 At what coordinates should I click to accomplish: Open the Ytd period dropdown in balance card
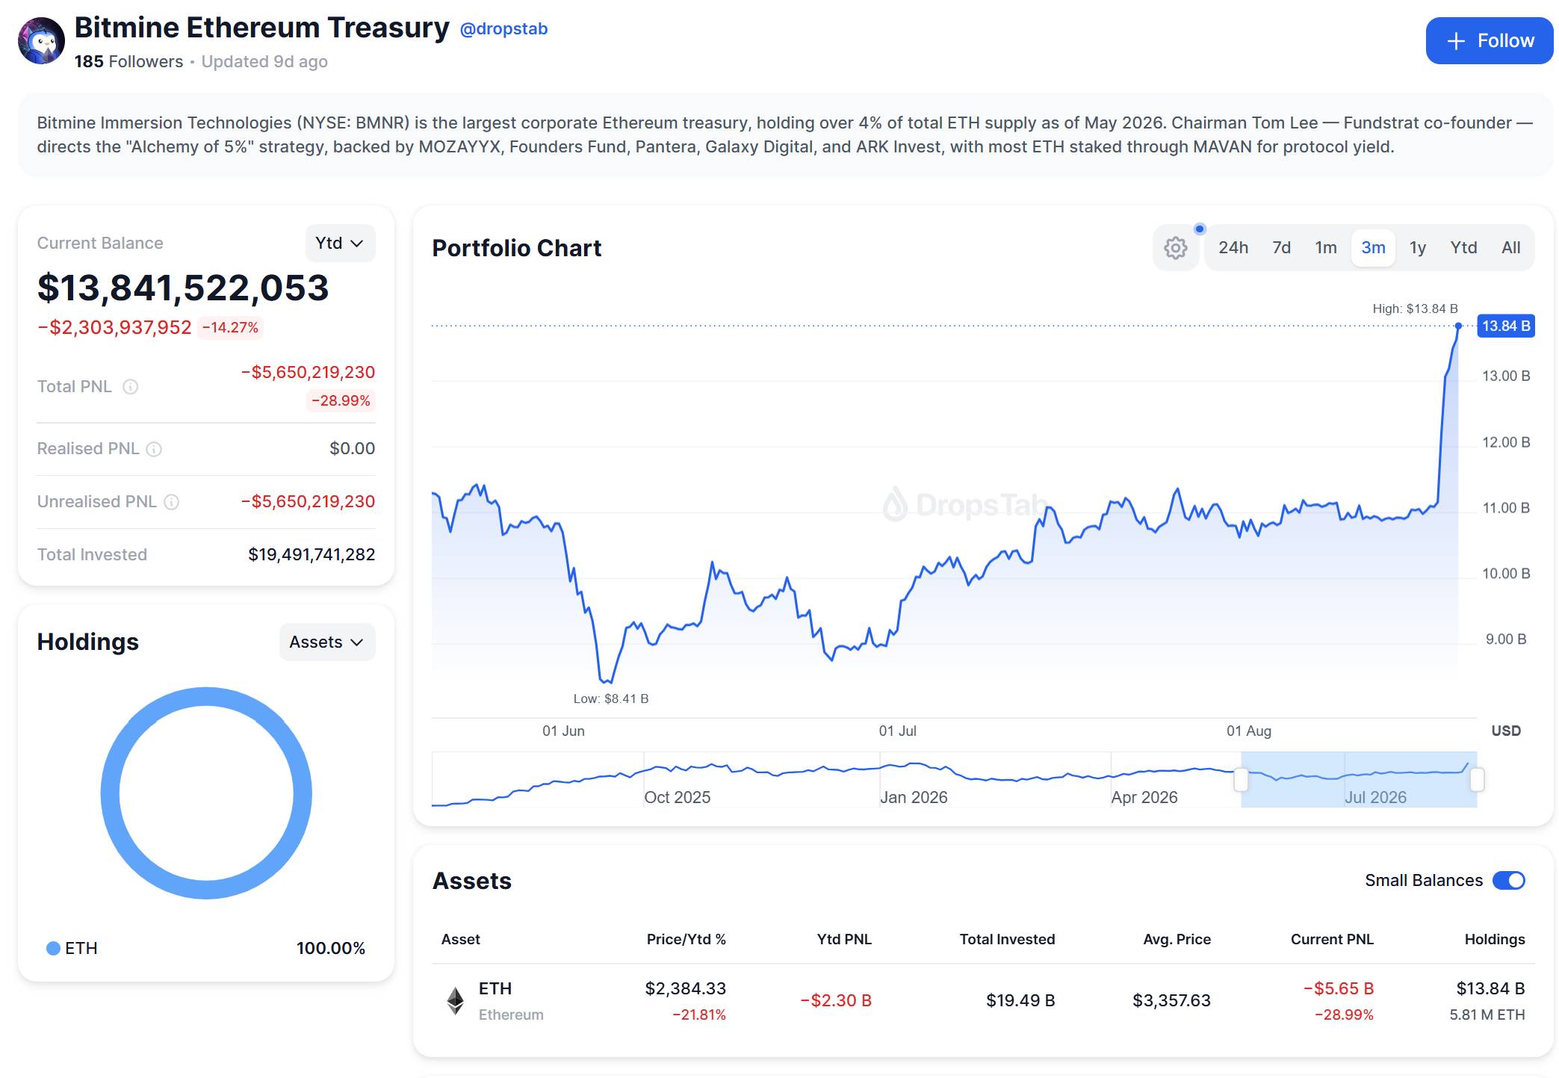(340, 244)
